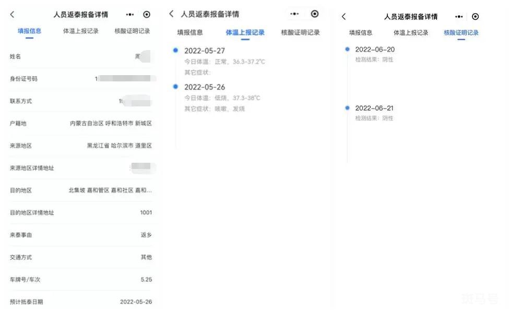
Task: Go back from the left panel header
Action: tap(13, 14)
